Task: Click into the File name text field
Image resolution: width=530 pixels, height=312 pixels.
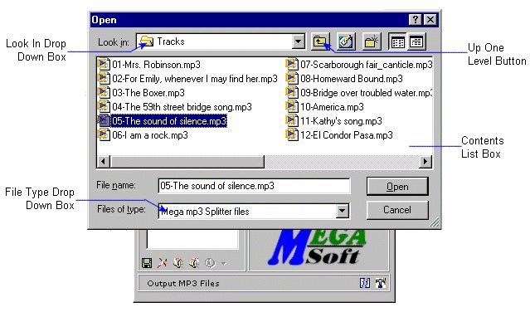Action: coord(254,186)
